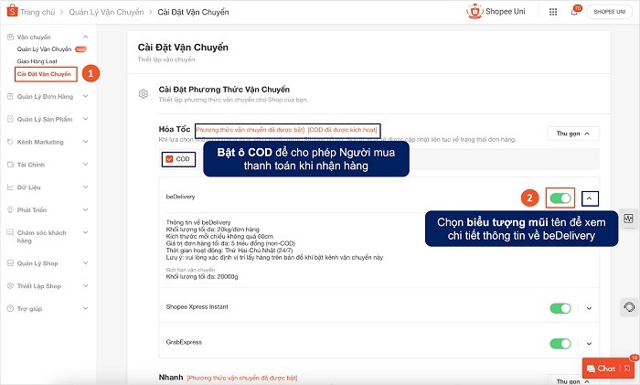640x385 pixels.
Task: Check the COD checkbox under Hỏa Tốc
Action: (169, 159)
